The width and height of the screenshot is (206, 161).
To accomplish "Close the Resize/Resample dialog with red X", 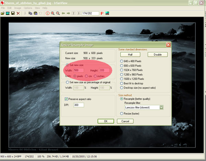I will (168, 45).
